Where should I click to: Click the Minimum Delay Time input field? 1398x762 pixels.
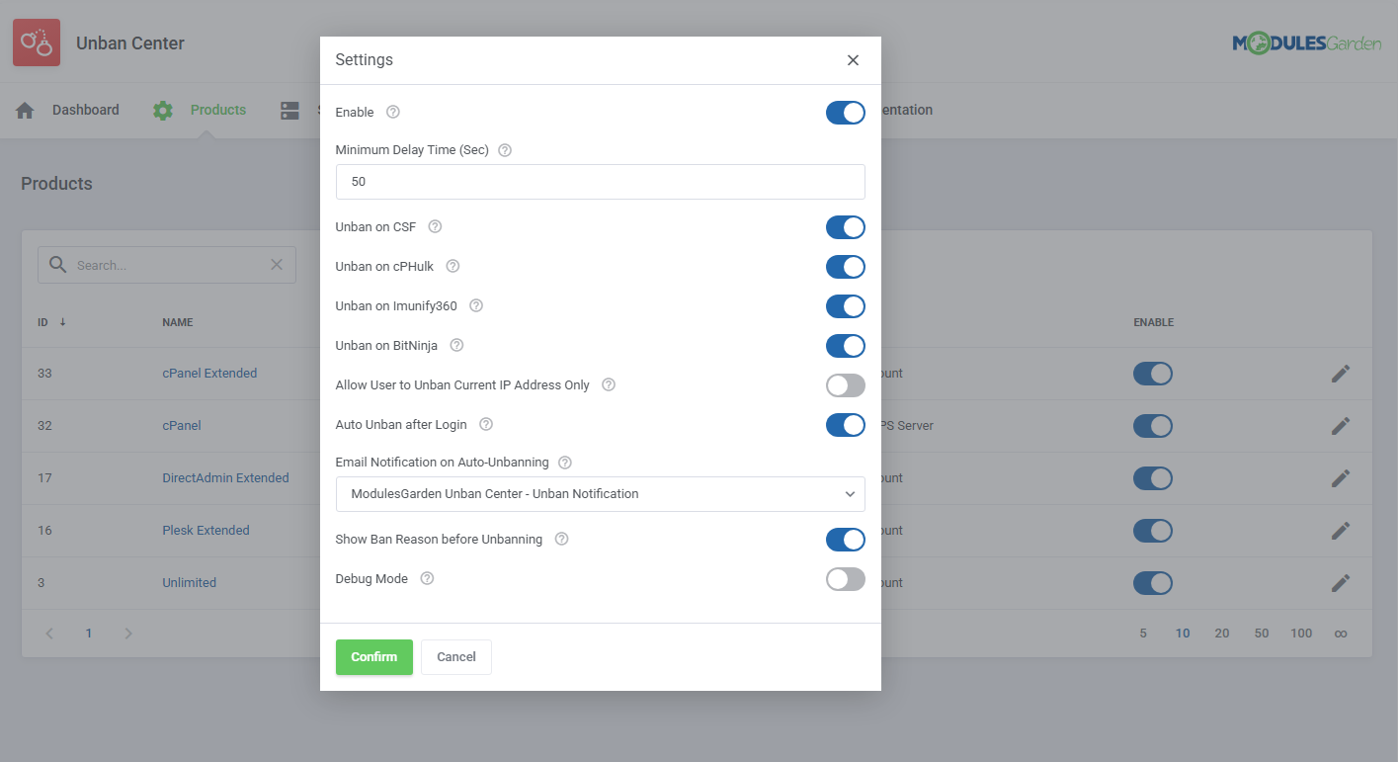[601, 182]
